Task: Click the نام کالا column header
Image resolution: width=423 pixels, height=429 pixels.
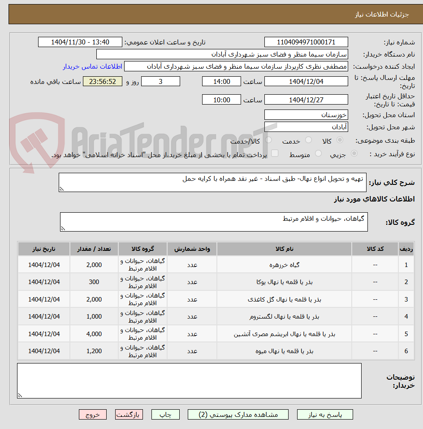Action: tap(284, 249)
